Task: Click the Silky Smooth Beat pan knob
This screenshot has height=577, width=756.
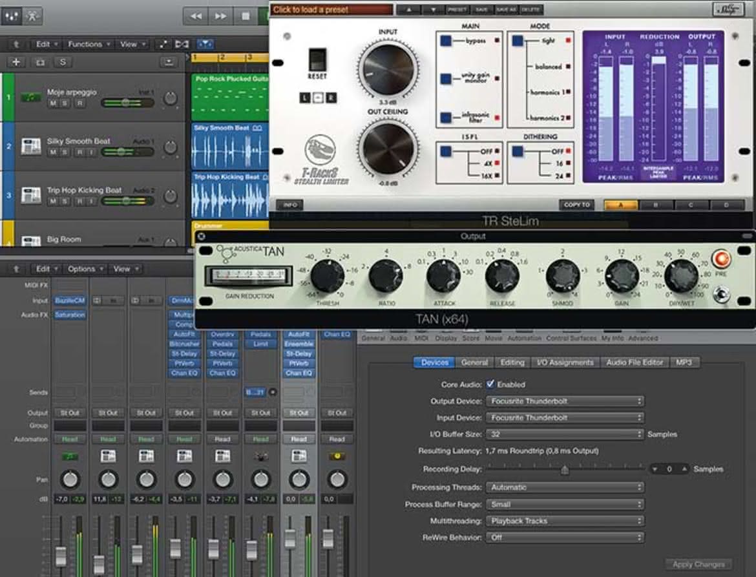Action: 170,147
